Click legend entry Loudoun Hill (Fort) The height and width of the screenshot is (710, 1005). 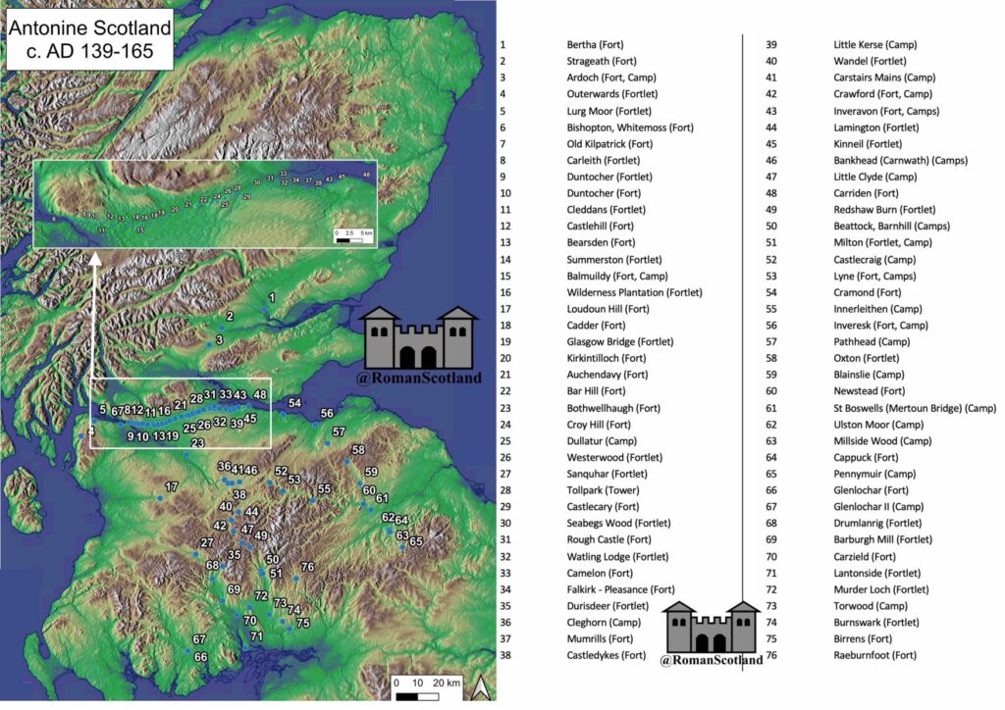(x=608, y=309)
